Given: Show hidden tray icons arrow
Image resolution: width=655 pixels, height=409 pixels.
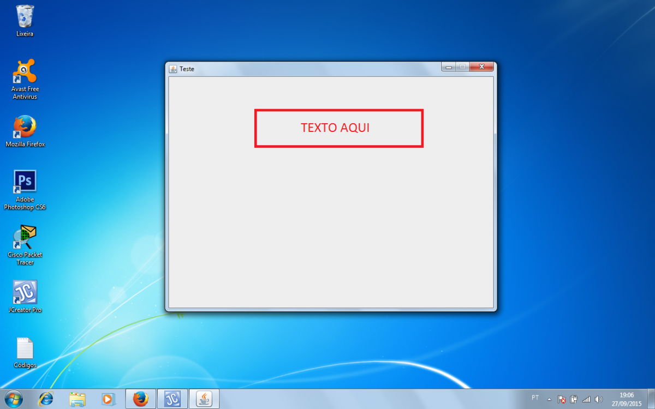Looking at the screenshot, I should point(549,399).
